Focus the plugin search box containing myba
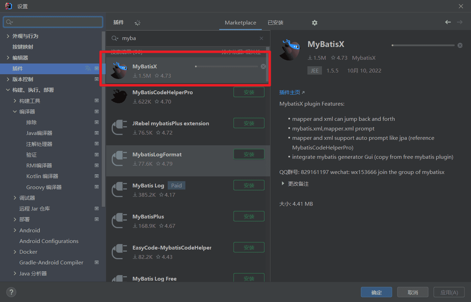 [x=188, y=38]
